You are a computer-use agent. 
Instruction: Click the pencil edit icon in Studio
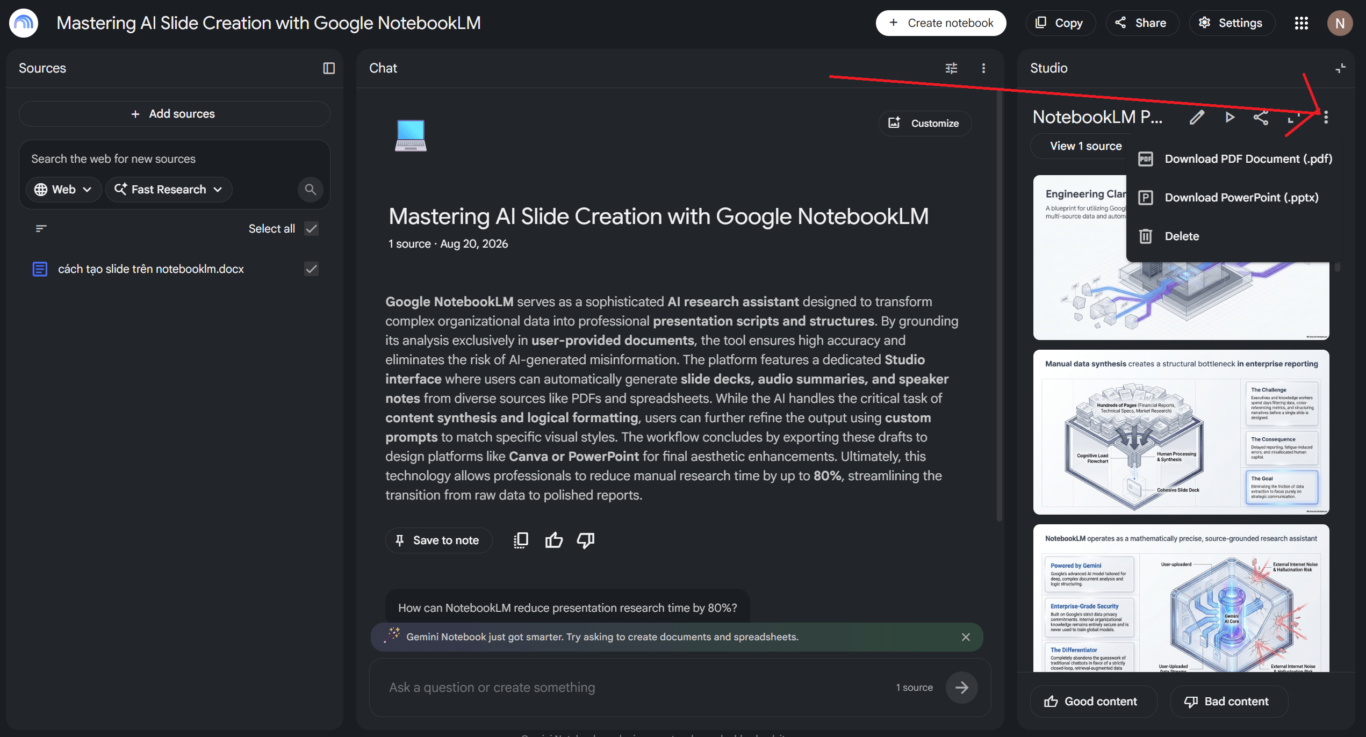tap(1197, 117)
